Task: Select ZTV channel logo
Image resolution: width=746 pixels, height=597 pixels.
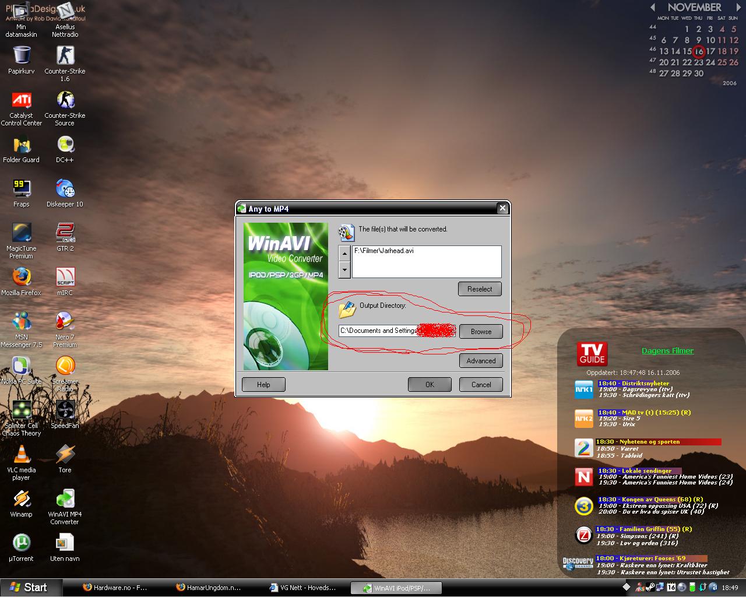Action: pyautogui.click(x=584, y=535)
